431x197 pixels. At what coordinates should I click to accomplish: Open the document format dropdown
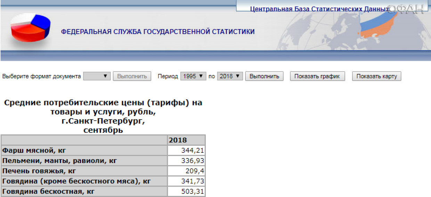(97, 76)
